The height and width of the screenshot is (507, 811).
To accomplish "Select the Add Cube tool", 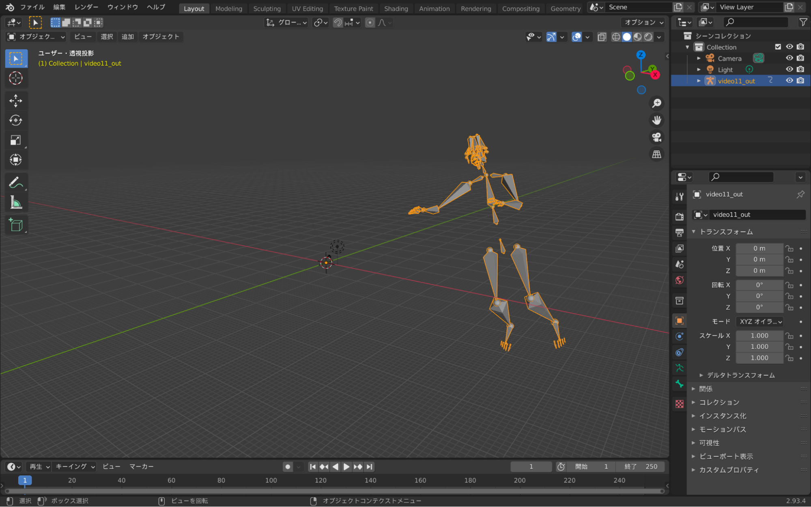I will pos(16,225).
